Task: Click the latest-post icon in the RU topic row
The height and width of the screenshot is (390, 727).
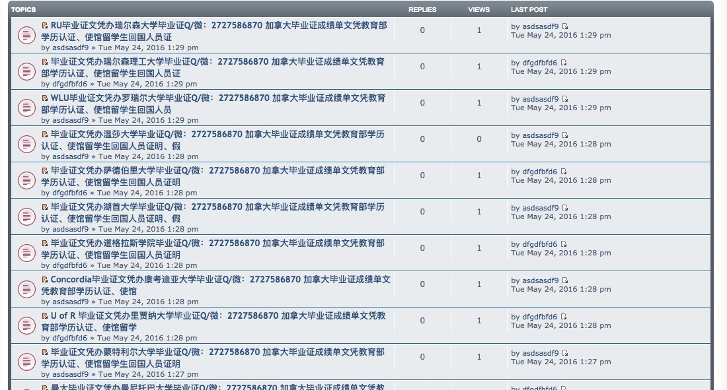Action: 565,26
